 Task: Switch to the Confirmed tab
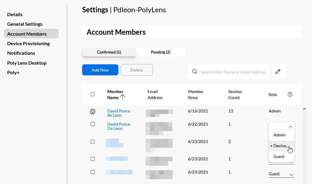[109, 52]
